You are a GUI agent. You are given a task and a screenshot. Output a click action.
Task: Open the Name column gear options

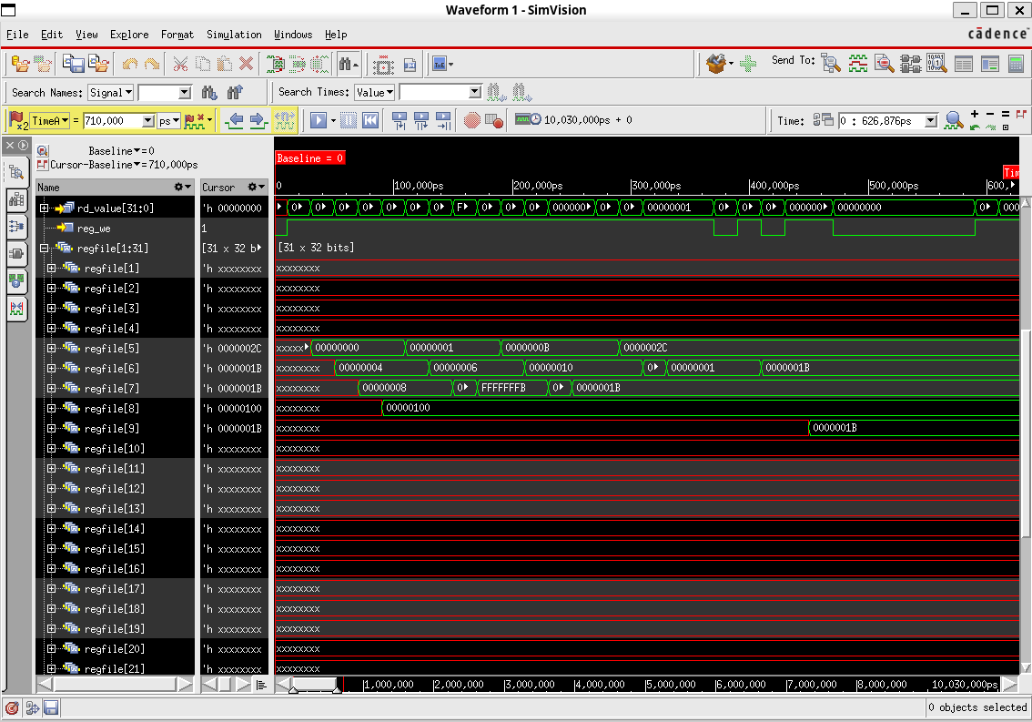pyautogui.click(x=182, y=187)
